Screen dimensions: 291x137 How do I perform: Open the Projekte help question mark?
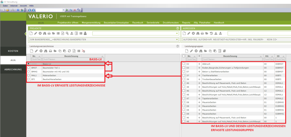(178, 28)
